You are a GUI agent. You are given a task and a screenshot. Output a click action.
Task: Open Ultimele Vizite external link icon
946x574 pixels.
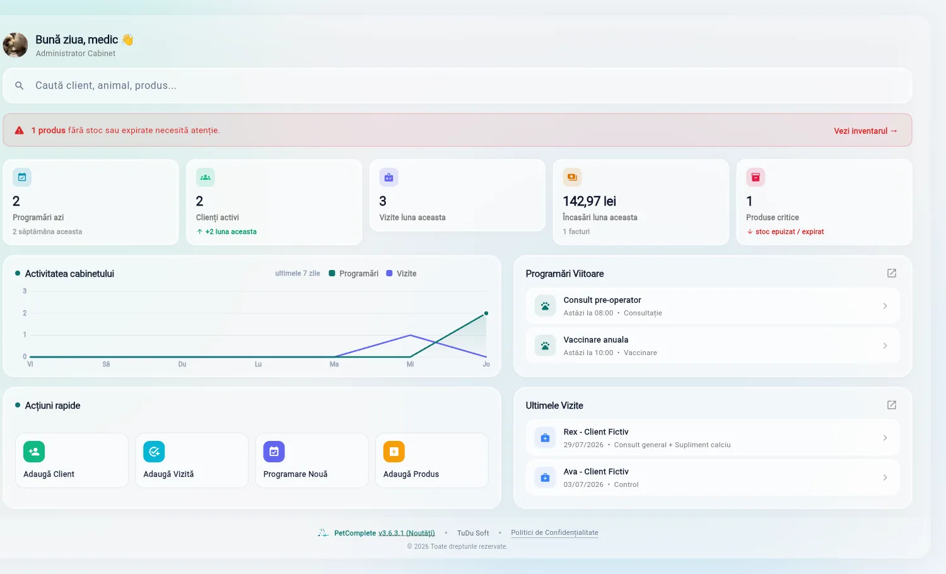tap(892, 405)
